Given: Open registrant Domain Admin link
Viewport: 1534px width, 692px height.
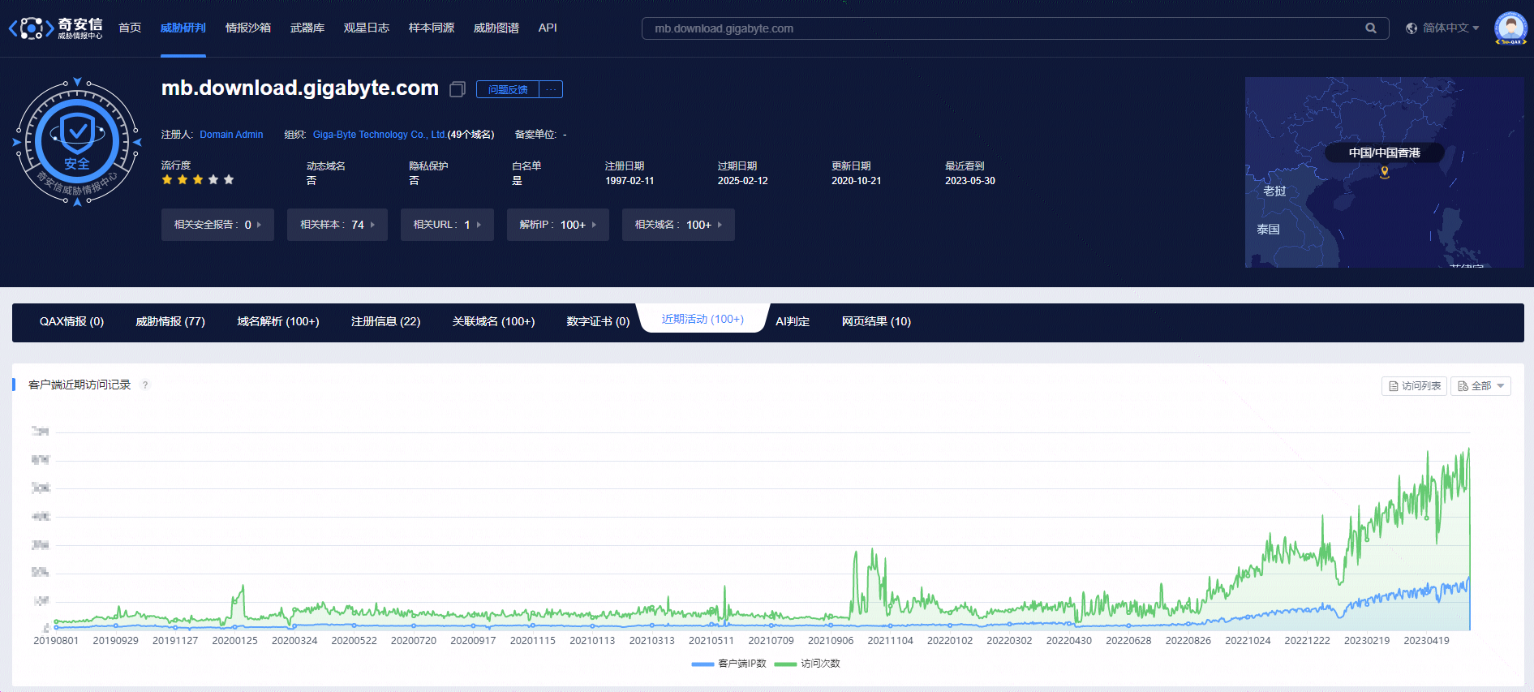Looking at the screenshot, I should click(232, 135).
